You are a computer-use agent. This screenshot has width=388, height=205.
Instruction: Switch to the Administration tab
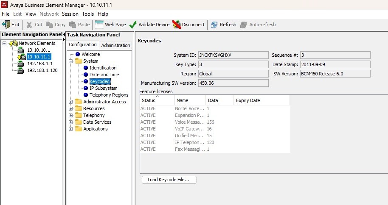pyautogui.click(x=115, y=45)
